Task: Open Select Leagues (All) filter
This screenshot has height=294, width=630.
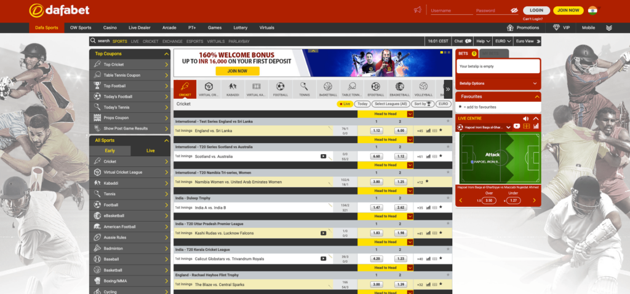Action: point(389,104)
